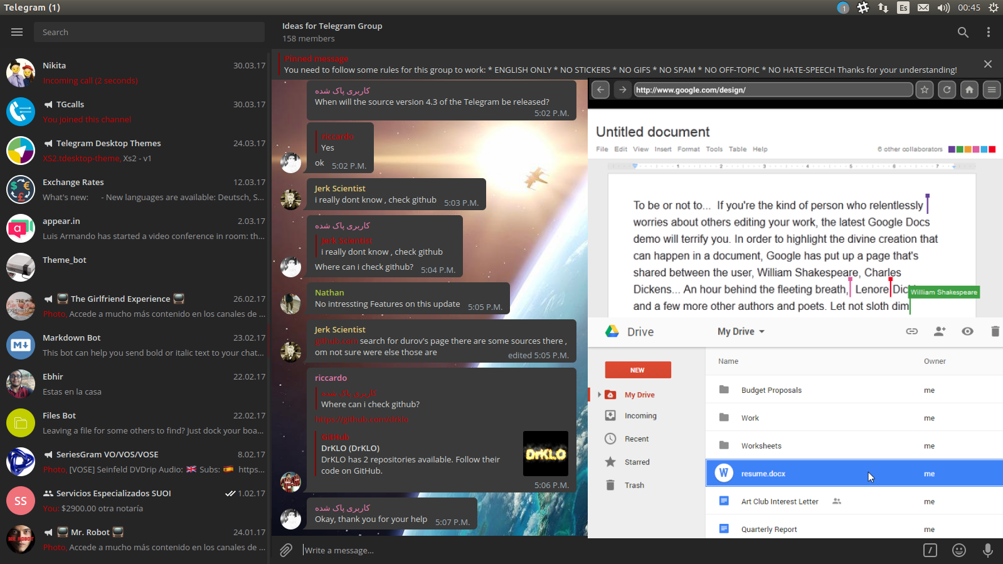Viewport: 1003px width, 564px height.
Task: Open the View menu in Untitled document
Action: tap(641, 149)
